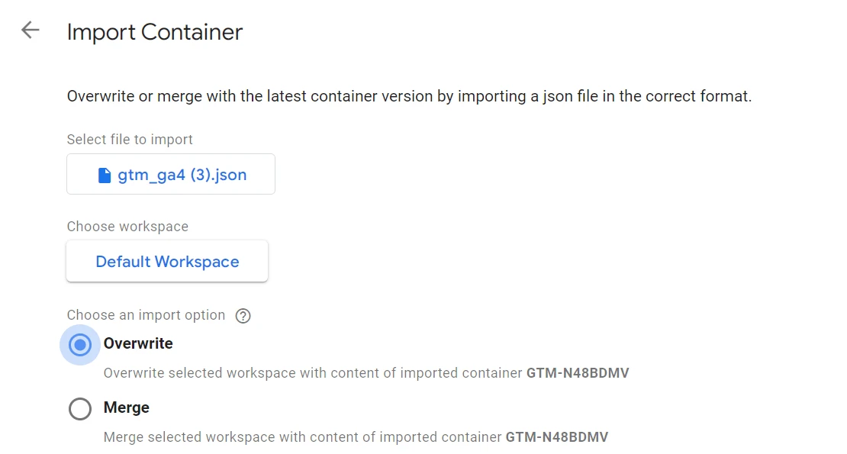Click the "Select file to import" label
The image size is (847, 454).
[x=130, y=140]
